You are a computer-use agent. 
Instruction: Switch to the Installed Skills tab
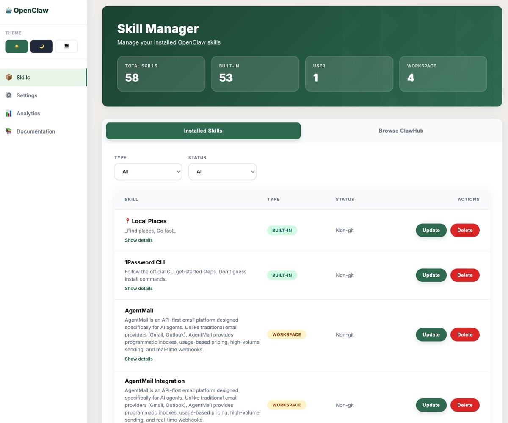click(x=203, y=131)
